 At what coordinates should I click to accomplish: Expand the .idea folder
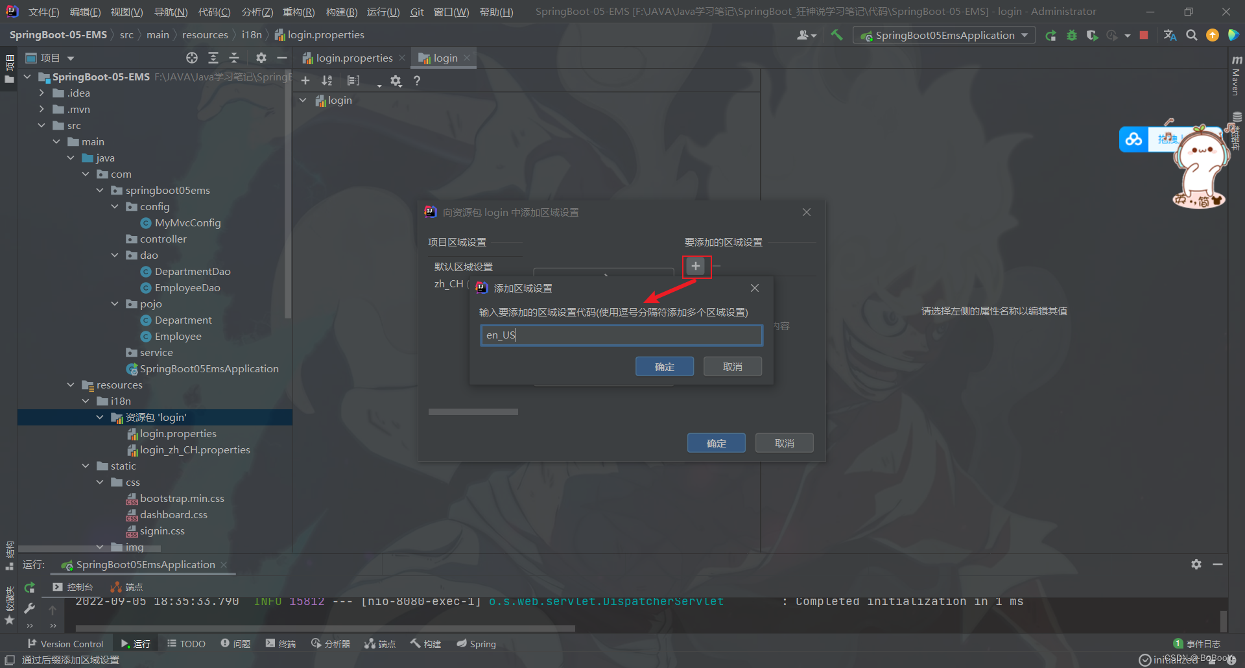tap(41, 93)
